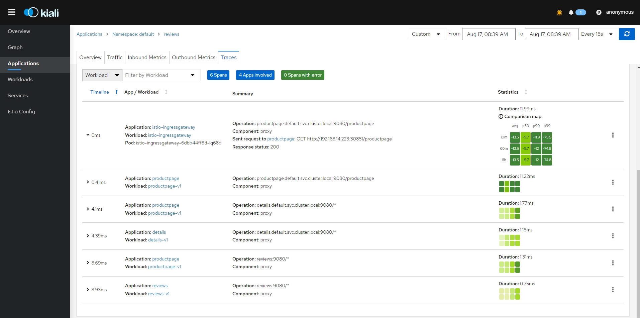Click the 4 Apps involved badge
Image resolution: width=640 pixels, height=318 pixels.
(x=255, y=75)
